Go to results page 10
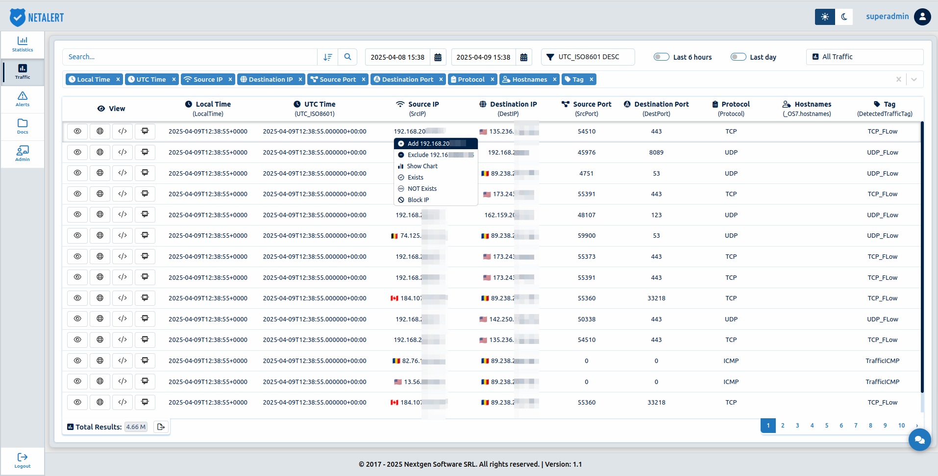The width and height of the screenshot is (938, 476). point(901,426)
